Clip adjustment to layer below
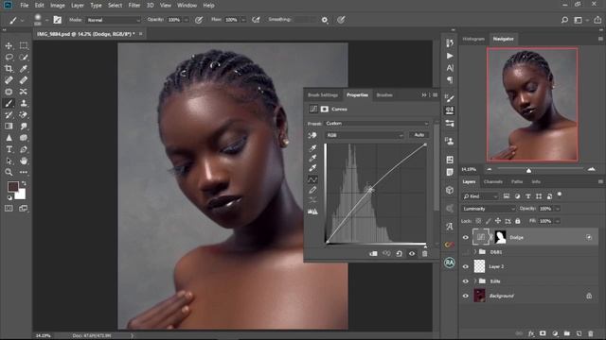Viewport: 606px width, 340px height. 373,254
